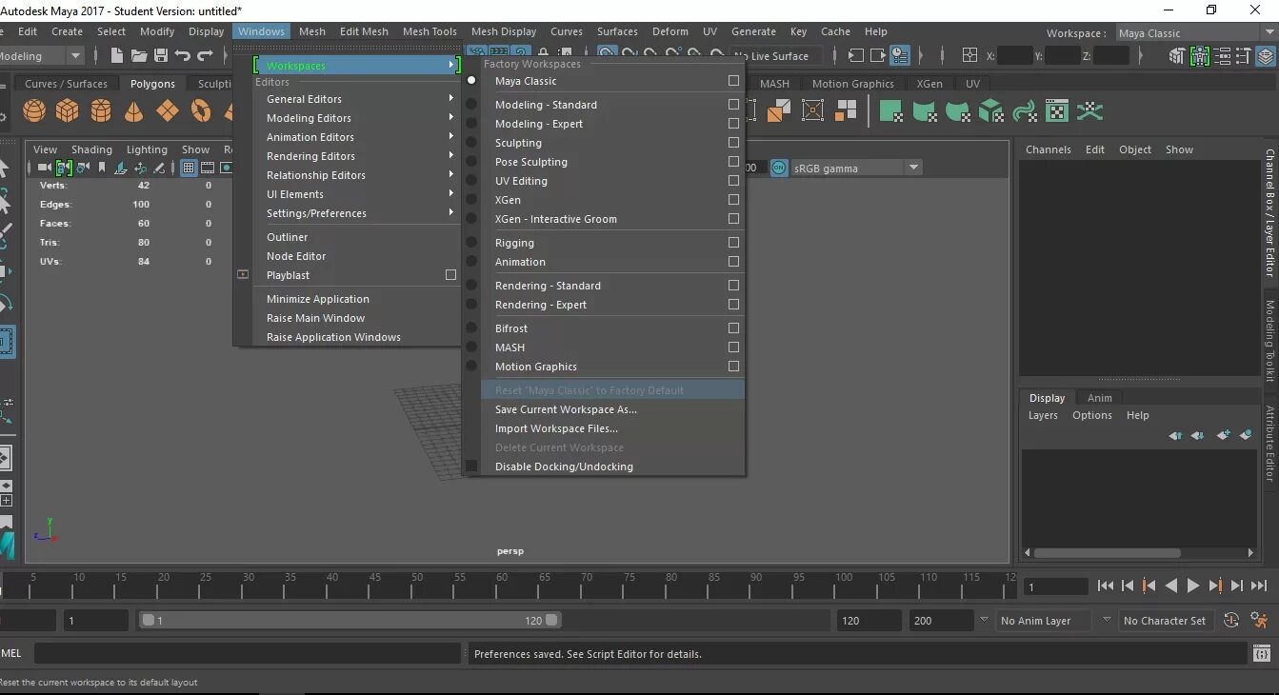Select Maya Classic workspace radio button
Image resolution: width=1279 pixels, height=695 pixels.
point(471,81)
